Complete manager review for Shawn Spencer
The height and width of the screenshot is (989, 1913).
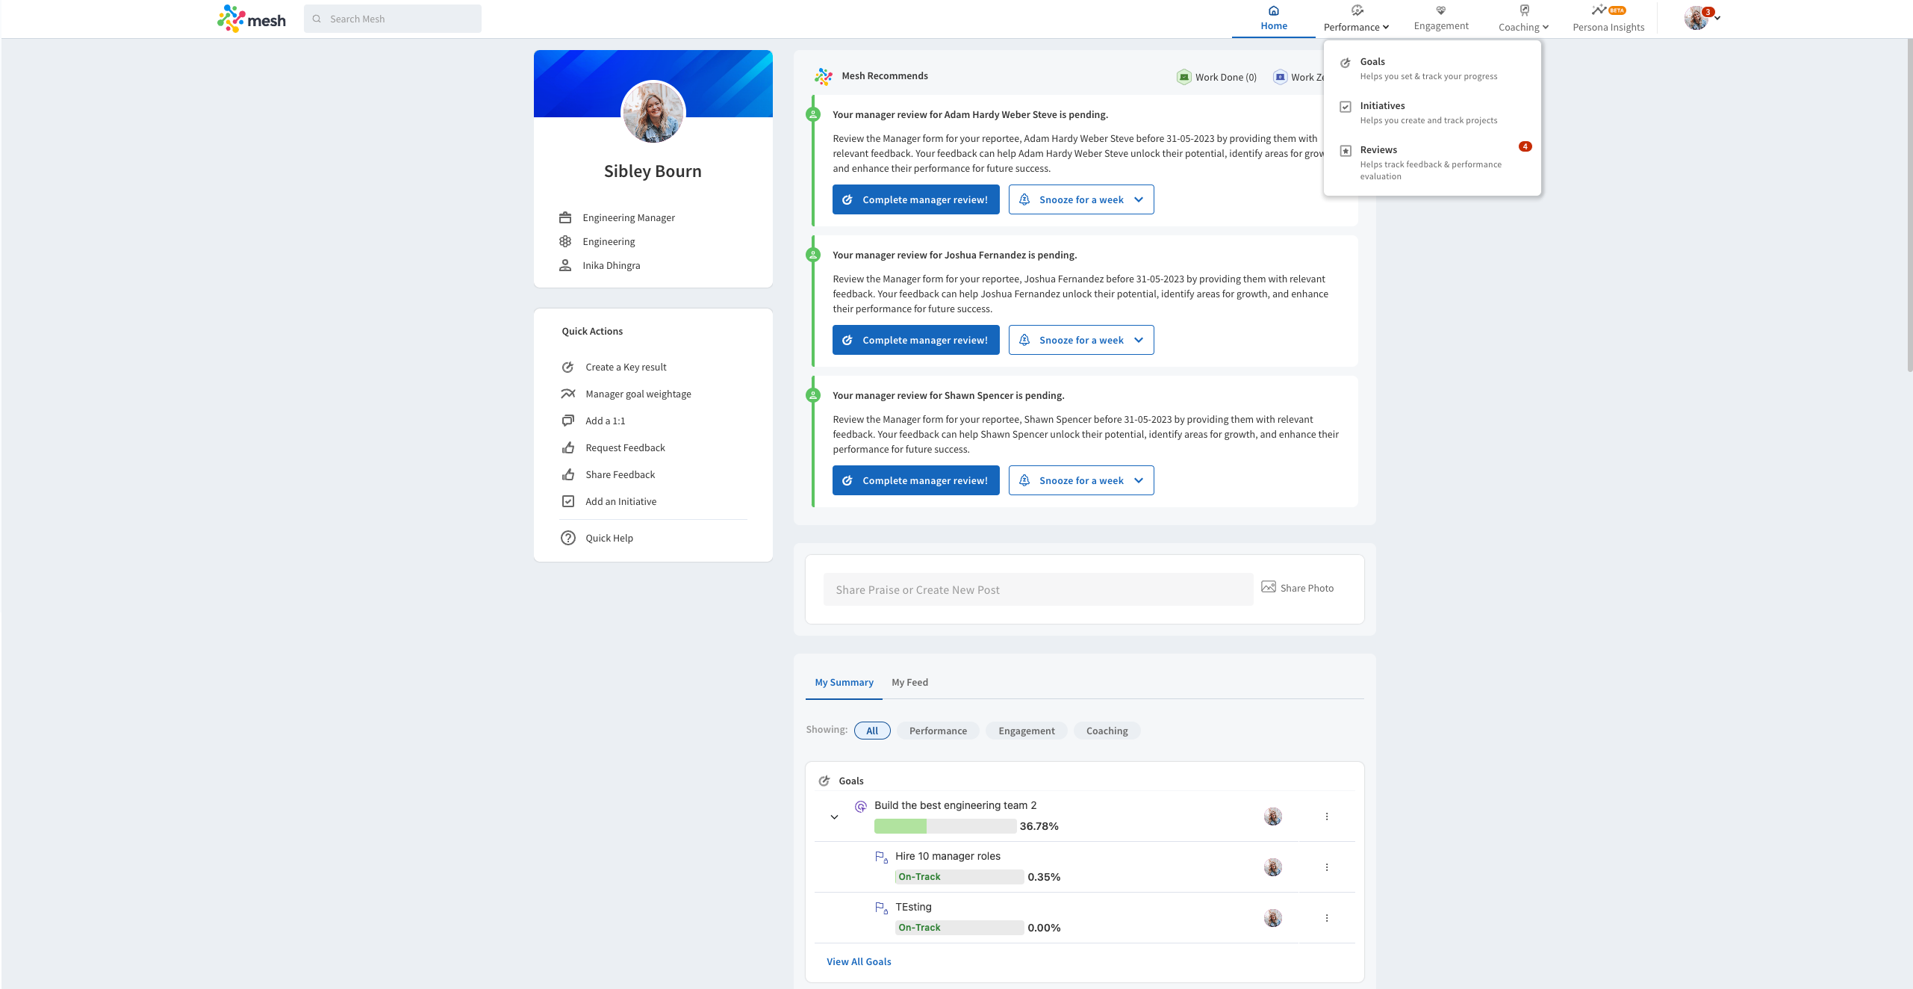915,480
